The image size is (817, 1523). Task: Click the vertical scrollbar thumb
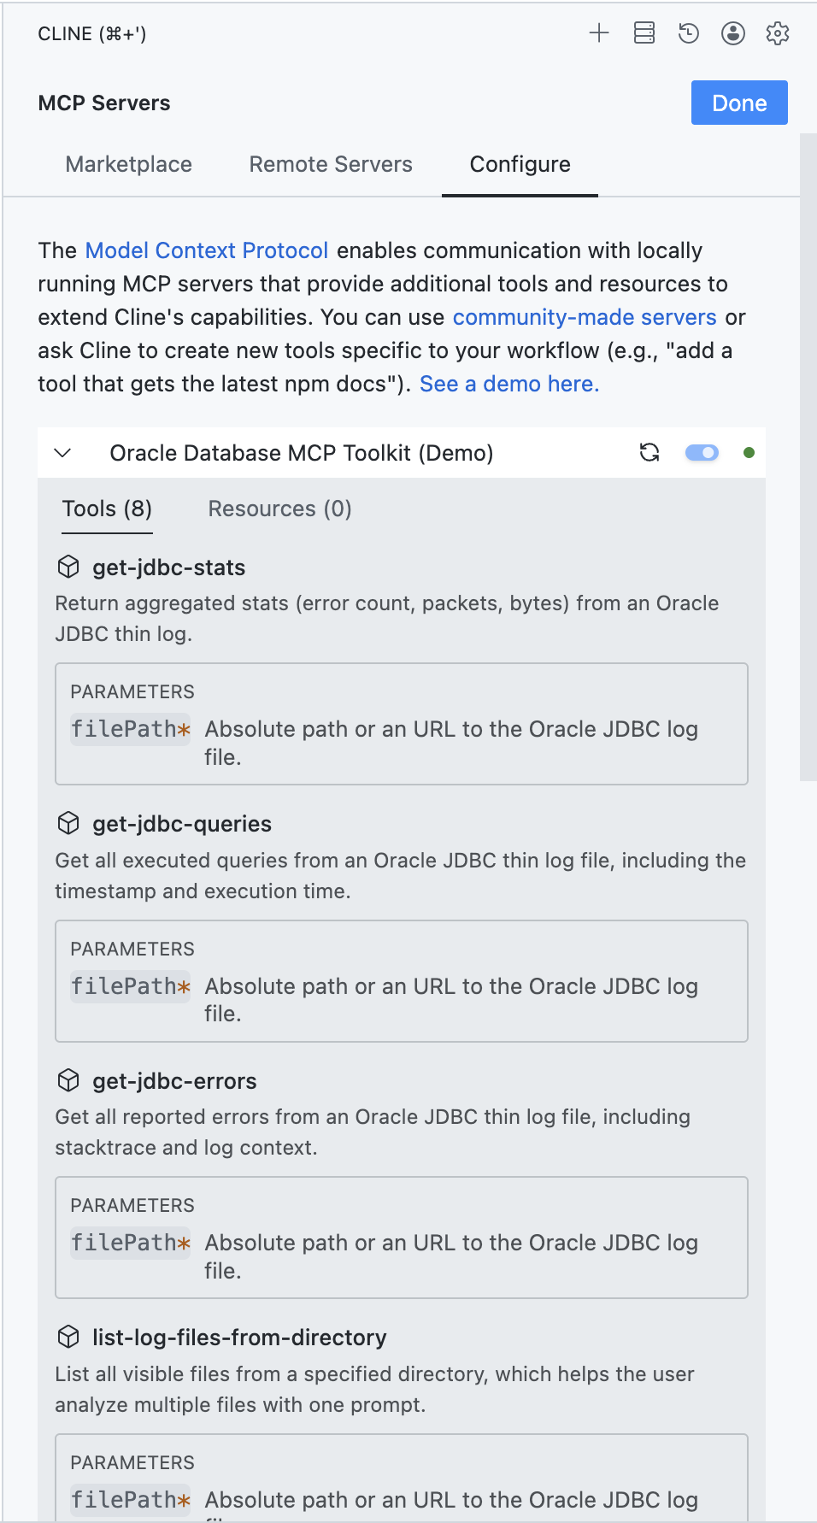808,456
